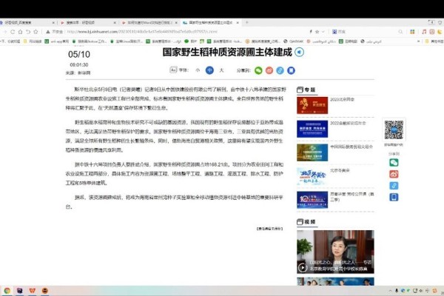Open the dark blue app icon in taskbar
The height and width of the screenshot is (296, 444).
19,291
